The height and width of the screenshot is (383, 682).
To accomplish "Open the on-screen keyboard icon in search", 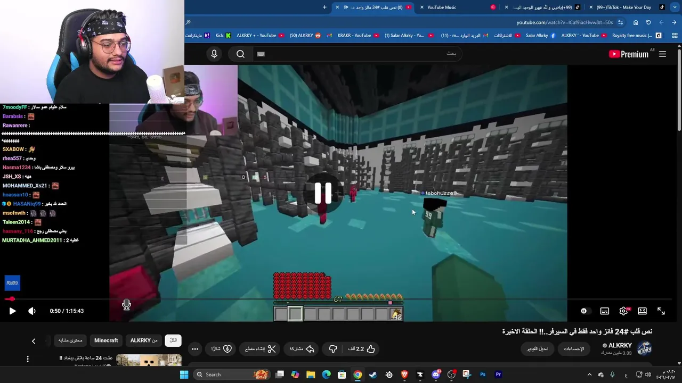I will [x=261, y=54].
